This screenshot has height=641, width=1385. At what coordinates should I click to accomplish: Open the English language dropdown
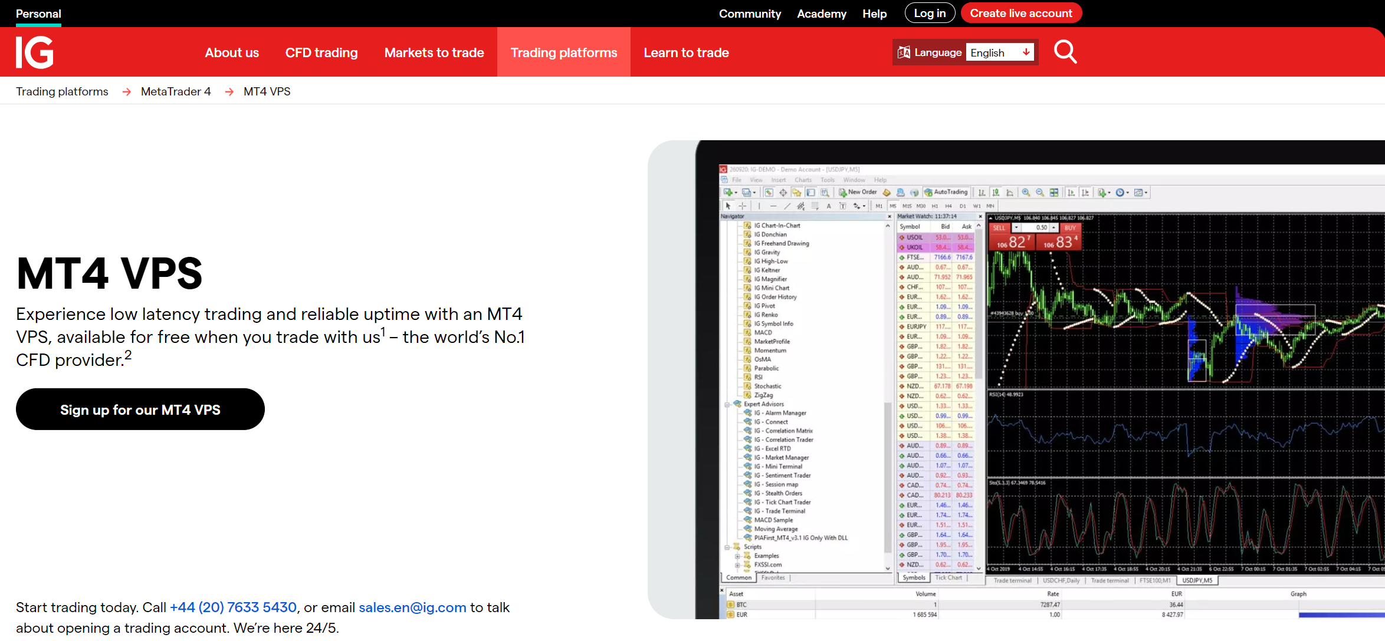(x=1000, y=52)
